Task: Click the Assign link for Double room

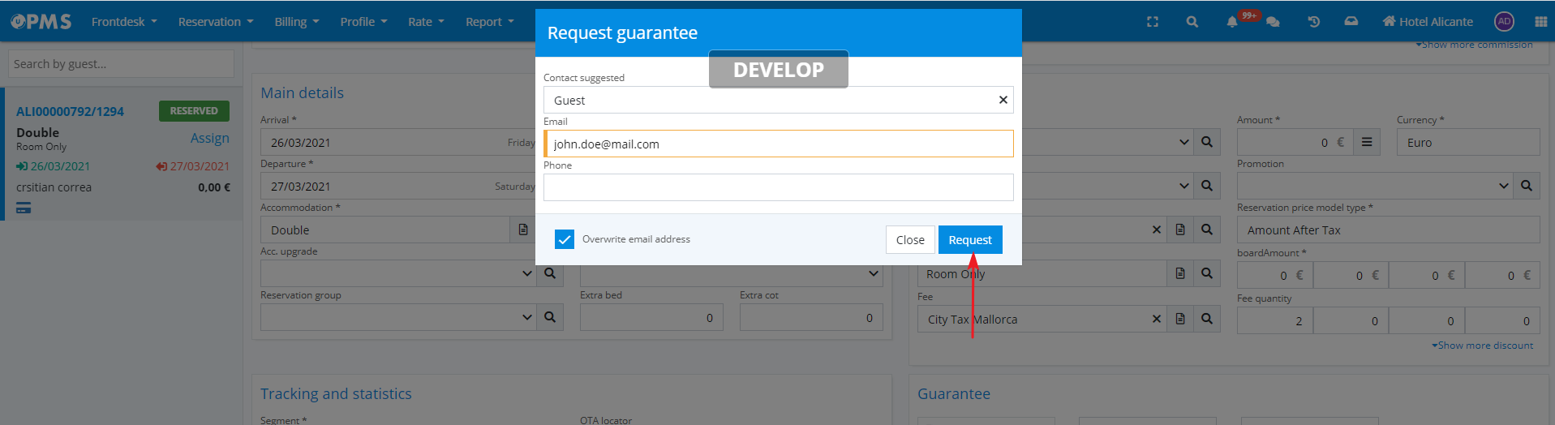Action: [209, 138]
